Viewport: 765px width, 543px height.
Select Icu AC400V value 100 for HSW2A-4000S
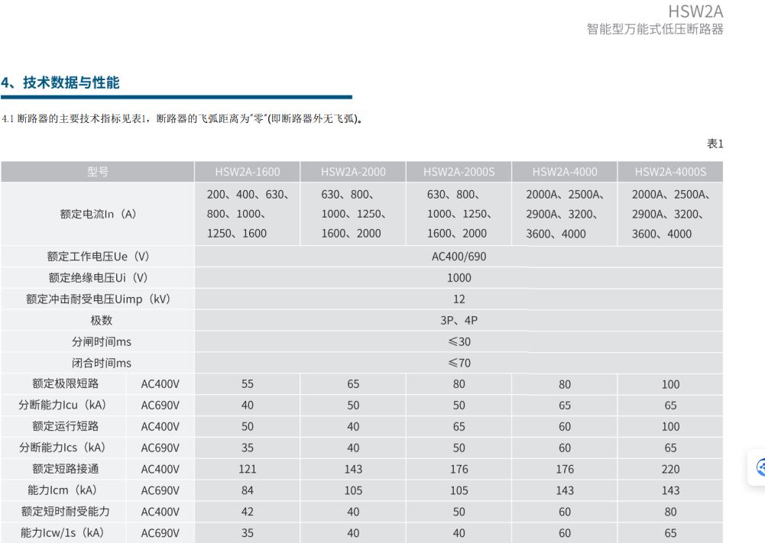[670, 384]
